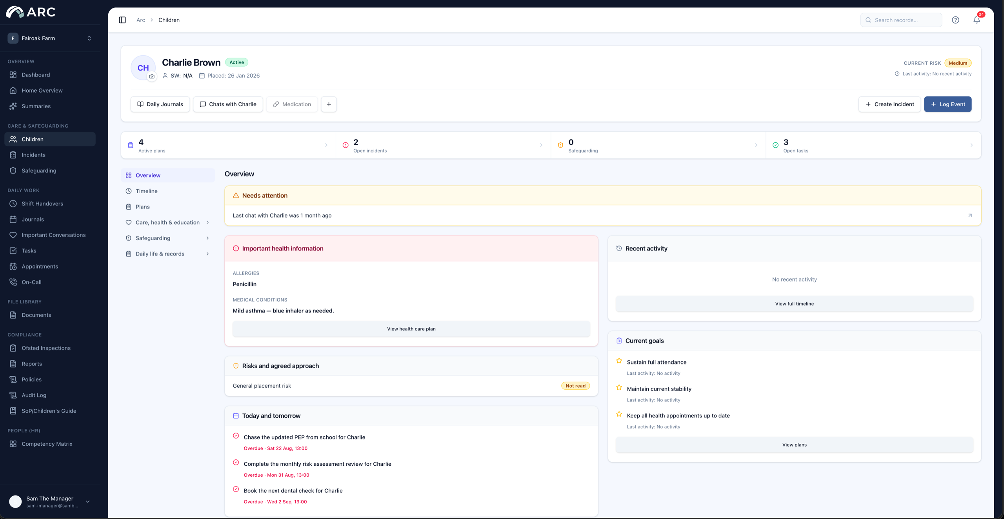Click the Documents file icon

(13, 315)
